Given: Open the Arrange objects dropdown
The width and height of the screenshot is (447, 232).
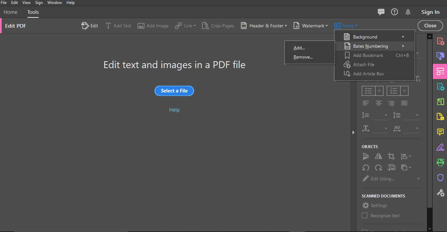Looking at the screenshot, I should coord(406,168).
